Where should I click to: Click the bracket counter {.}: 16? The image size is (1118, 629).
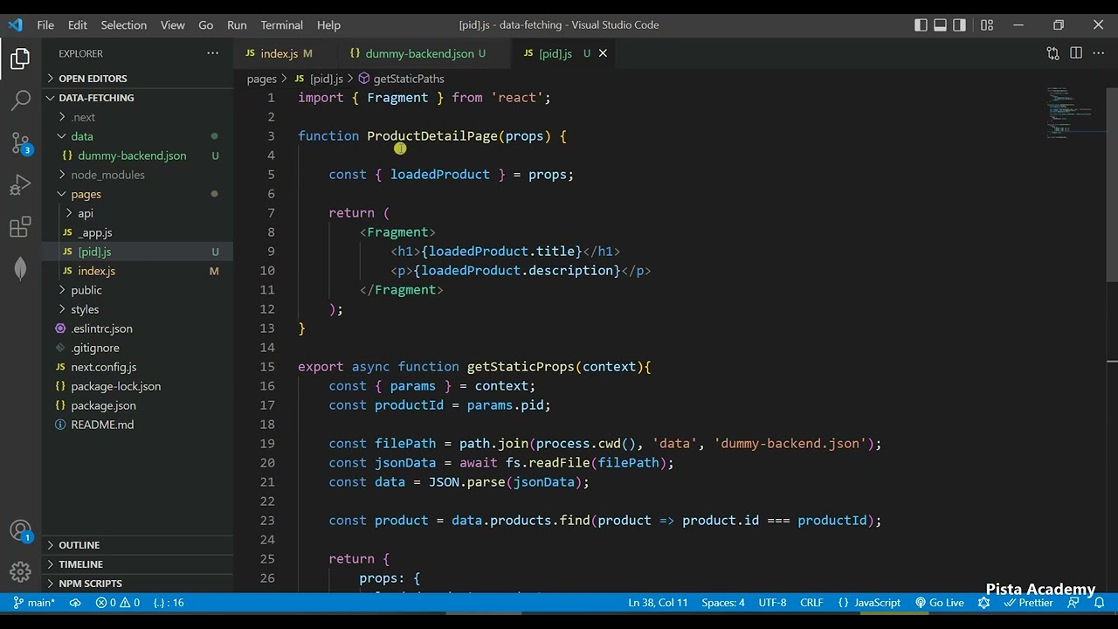[169, 603]
